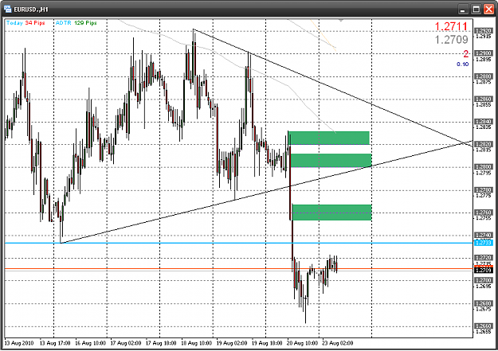
Task: Click the 1.2760 price axis label
Action: (484, 213)
